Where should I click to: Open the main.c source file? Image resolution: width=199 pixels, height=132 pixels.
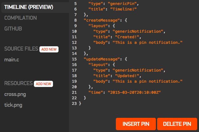(12, 59)
